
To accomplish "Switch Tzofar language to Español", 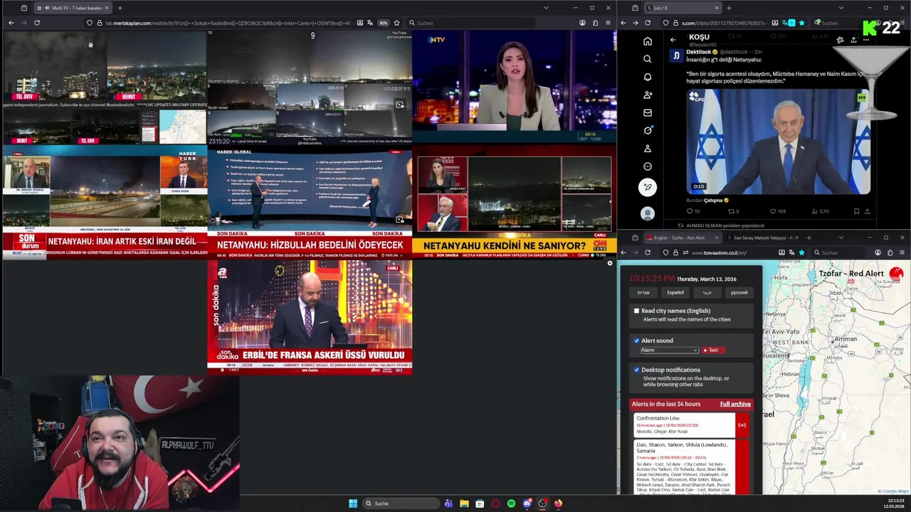I will click(675, 292).
